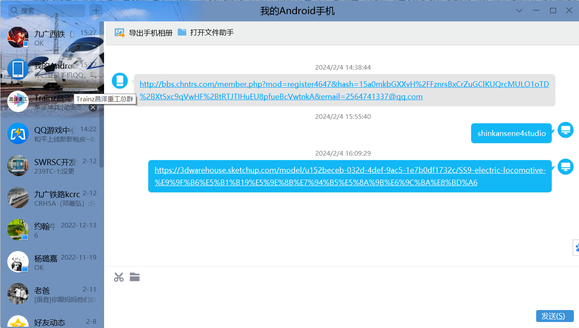The height and width of the screenshot is (328, 579).
Task: Click the 九广铁路kcrc group avatar
Action: [18, 198]
